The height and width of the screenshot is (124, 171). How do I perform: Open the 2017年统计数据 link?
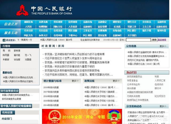(x=51, y=92)
